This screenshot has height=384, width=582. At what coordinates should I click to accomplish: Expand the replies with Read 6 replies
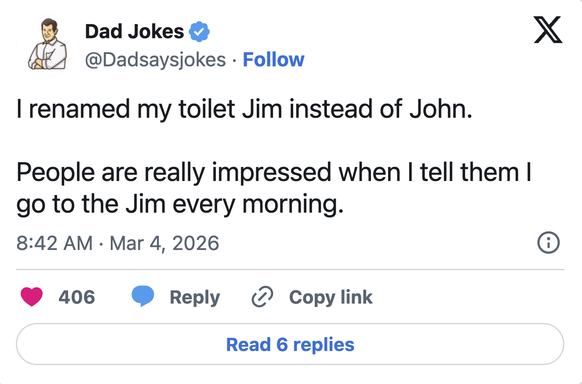coord(290,344)
